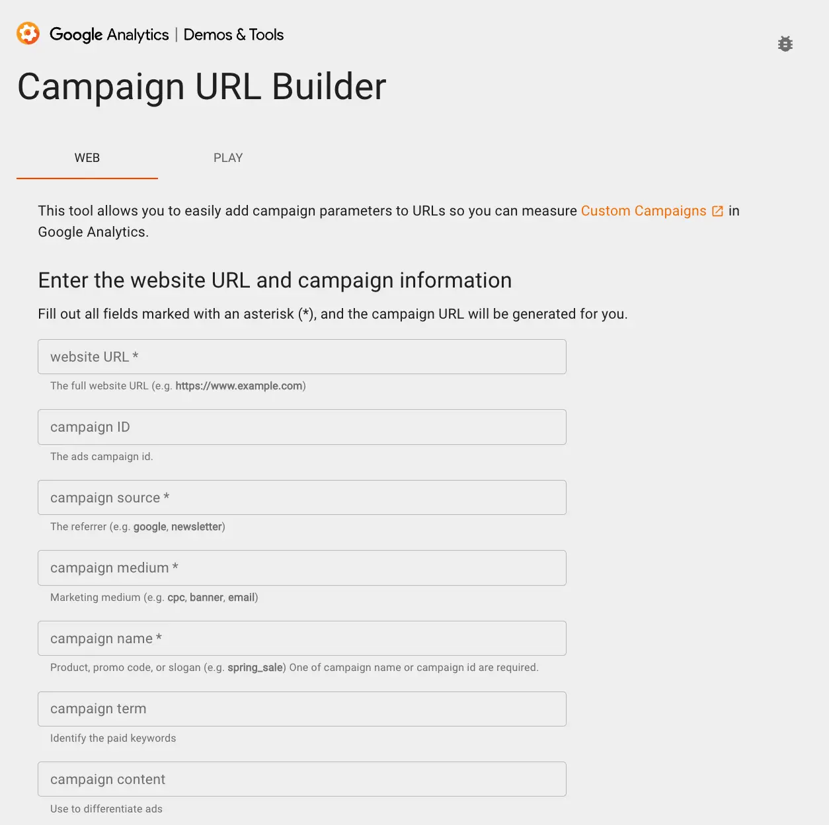Focus the campaign term input field
The height and width of the screenshot is (825, 829).
(302, 709)
